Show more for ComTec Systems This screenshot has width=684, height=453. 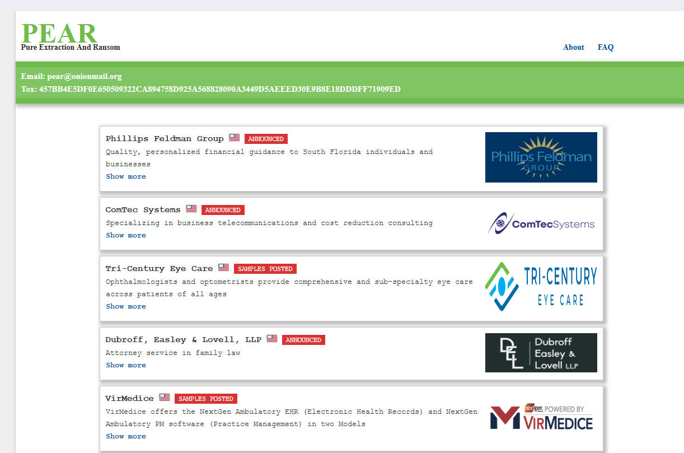[126, 235]
